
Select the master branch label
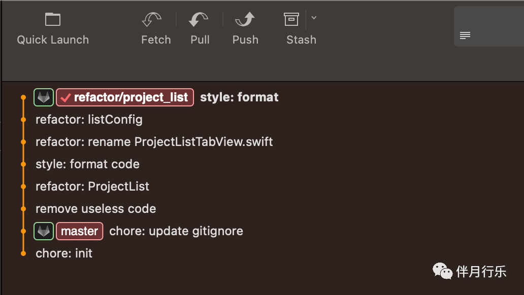pos(80,231)
